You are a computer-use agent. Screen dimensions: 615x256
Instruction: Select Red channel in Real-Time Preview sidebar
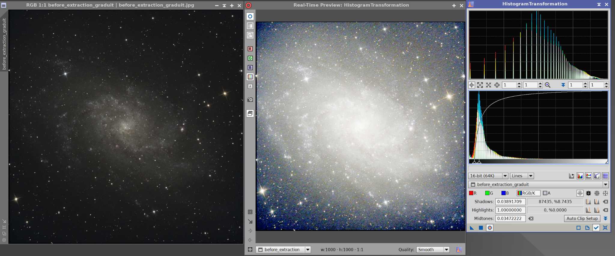pyautogui.click(x=250, y=49)
